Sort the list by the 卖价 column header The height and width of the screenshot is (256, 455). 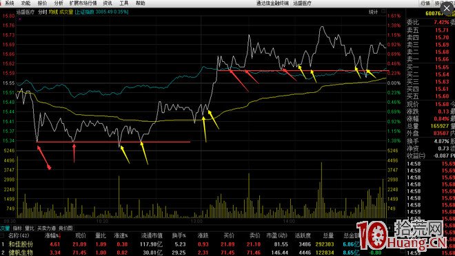(254, 236)
